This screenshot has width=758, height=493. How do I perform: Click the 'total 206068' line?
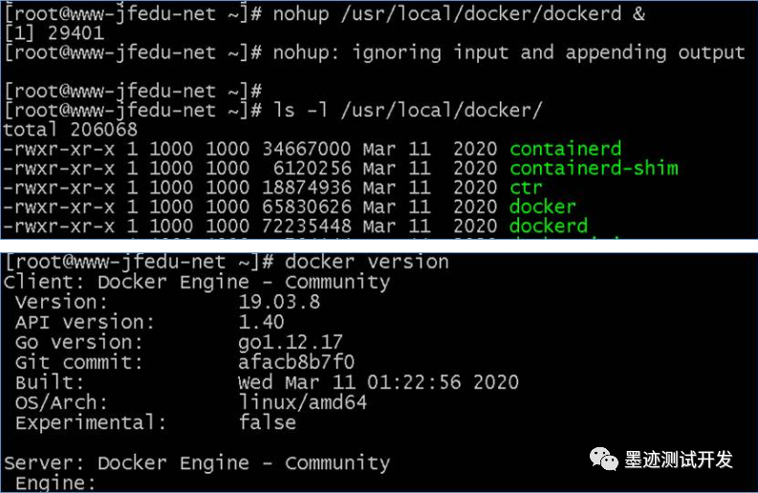coord(70,130)
